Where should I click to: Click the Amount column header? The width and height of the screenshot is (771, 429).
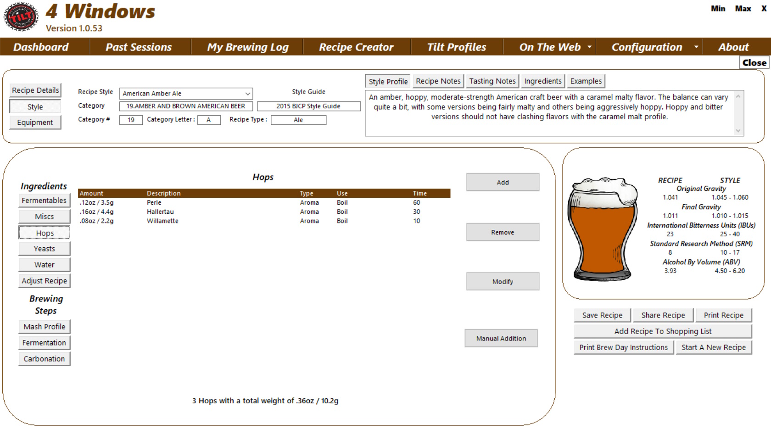click(x=91, y=193)
